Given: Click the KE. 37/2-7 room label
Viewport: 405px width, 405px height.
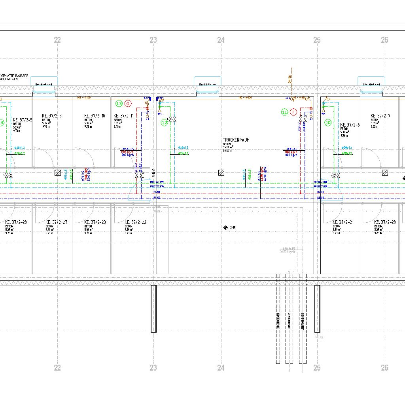Looking at the screenshot, I should (x=381, y=116).
